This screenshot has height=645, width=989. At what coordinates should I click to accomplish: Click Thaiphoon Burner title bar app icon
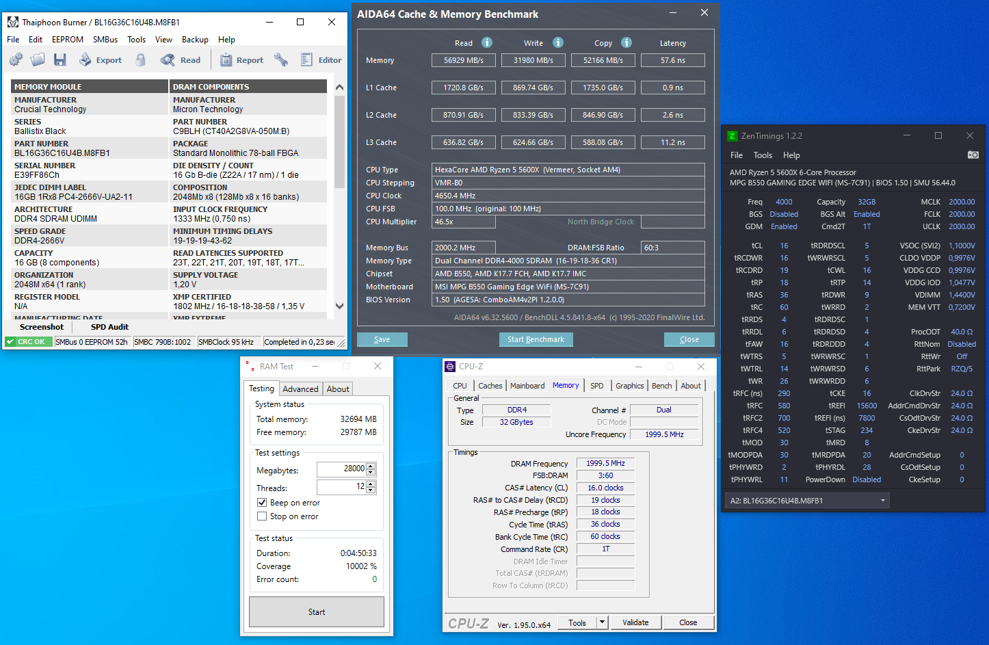(13, 22)
